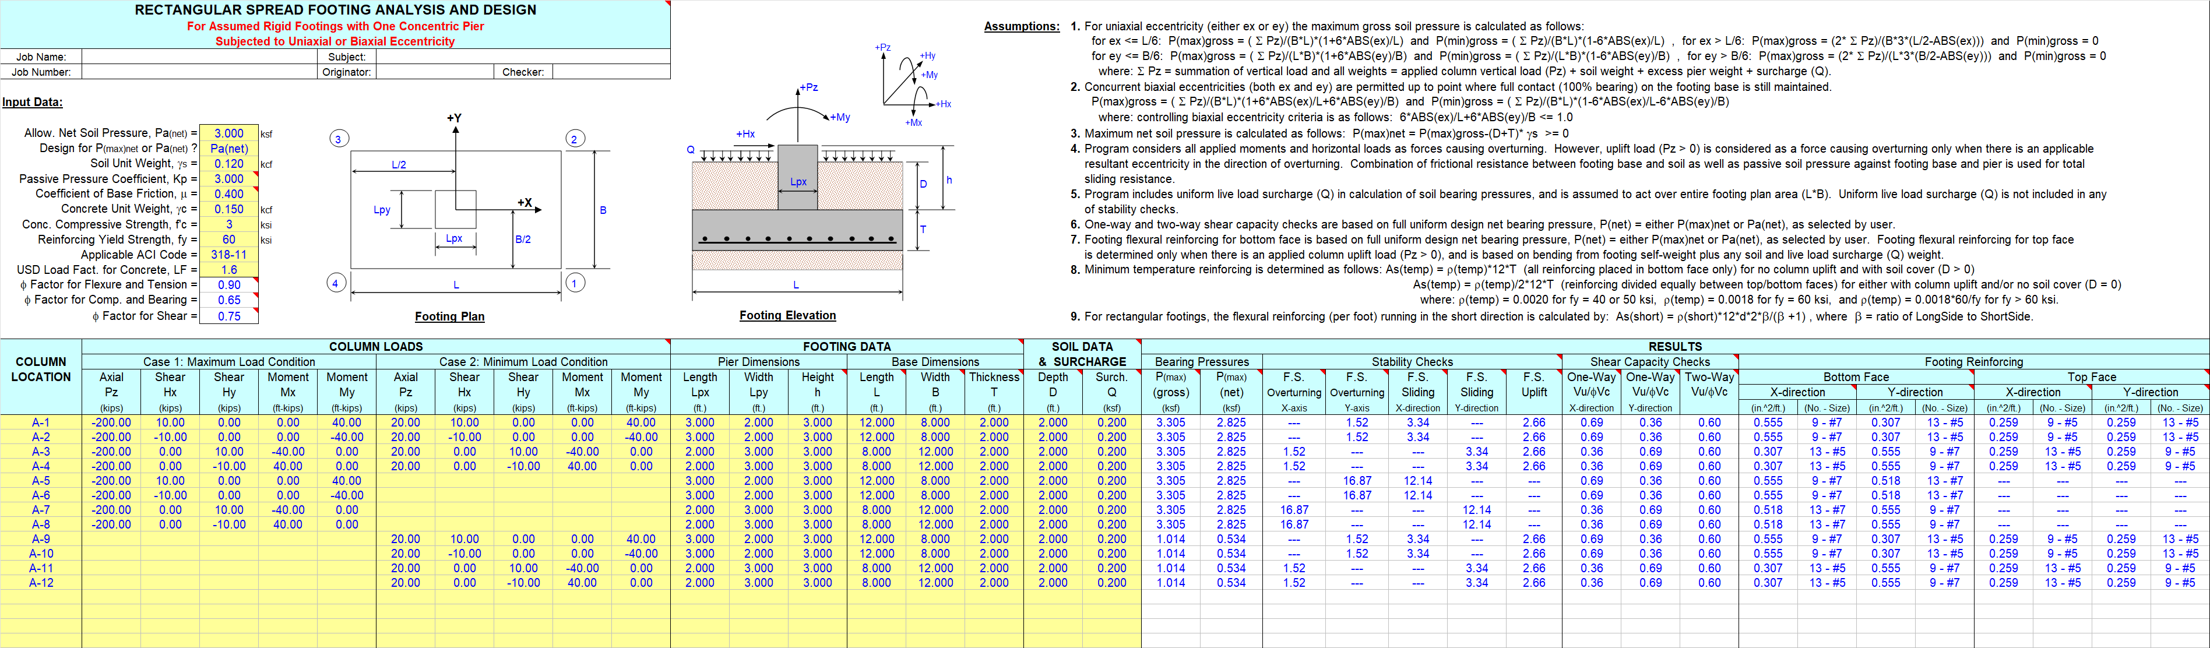The height and width of the screenshot is (648, 2210).
Task: Select the Footing Reinforcing header
Action: (x=1973, y=362)
